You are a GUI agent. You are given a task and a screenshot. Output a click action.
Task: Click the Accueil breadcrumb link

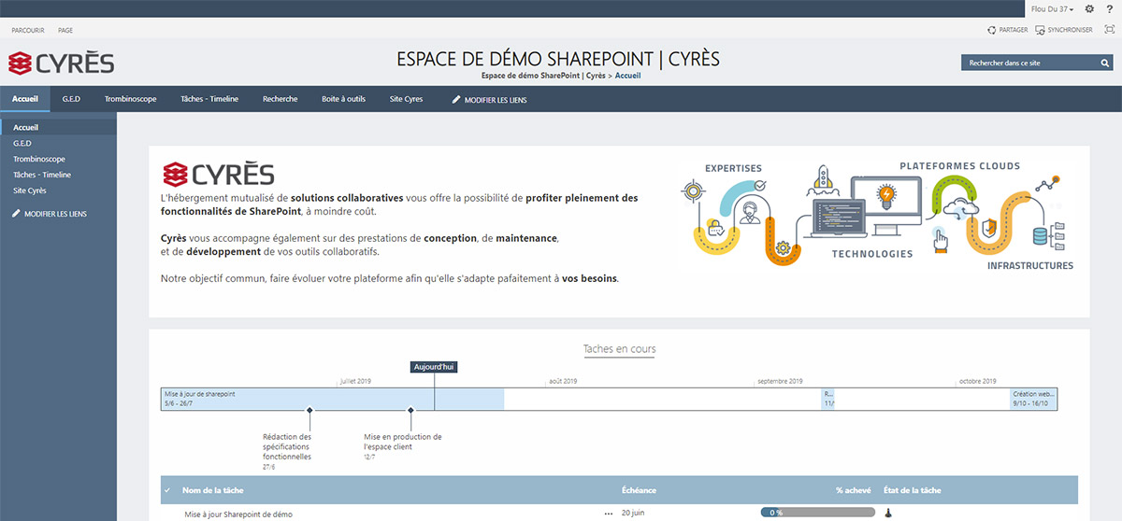click(x=628, y=75)
